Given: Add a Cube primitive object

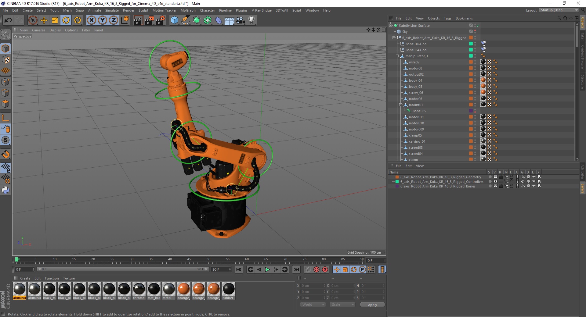Looking at the screenshot, I should [x=174, y=20].
